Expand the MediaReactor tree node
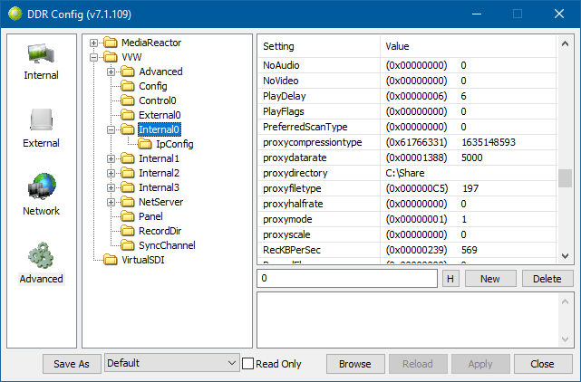Screen dimensions: 581x382 click(93, 43)
